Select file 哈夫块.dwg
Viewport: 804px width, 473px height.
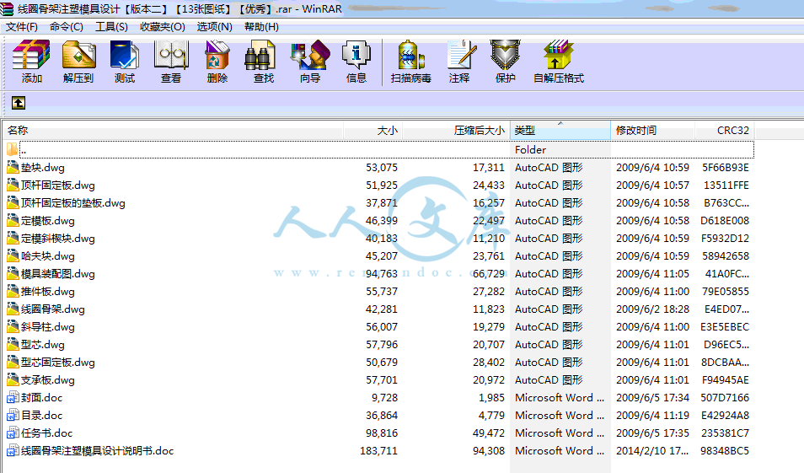(48, 256)
